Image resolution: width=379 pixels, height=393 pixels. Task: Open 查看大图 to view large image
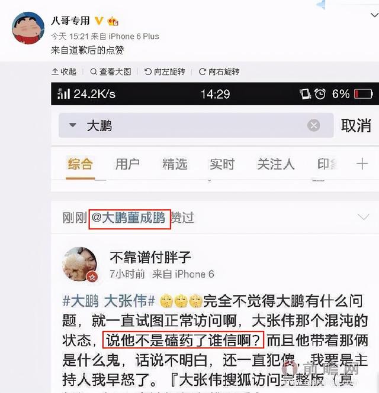click(111, 72)
